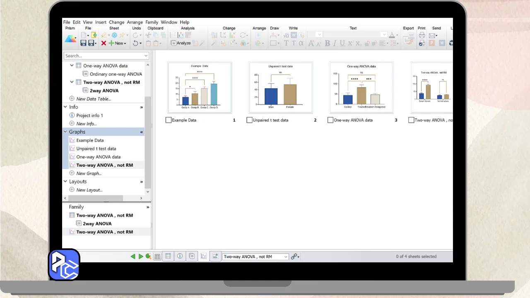Check the Two-way ANOVA thumbnail checkbox

(x=411, y=120)
